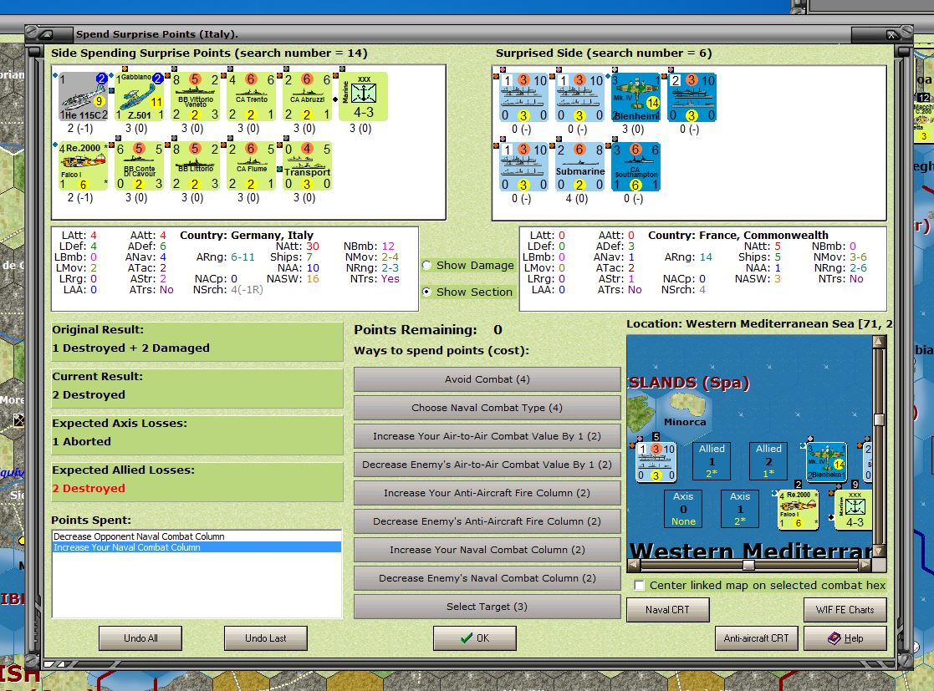Close the Spend Surprise Points dialog

click(x=892, y=34)
